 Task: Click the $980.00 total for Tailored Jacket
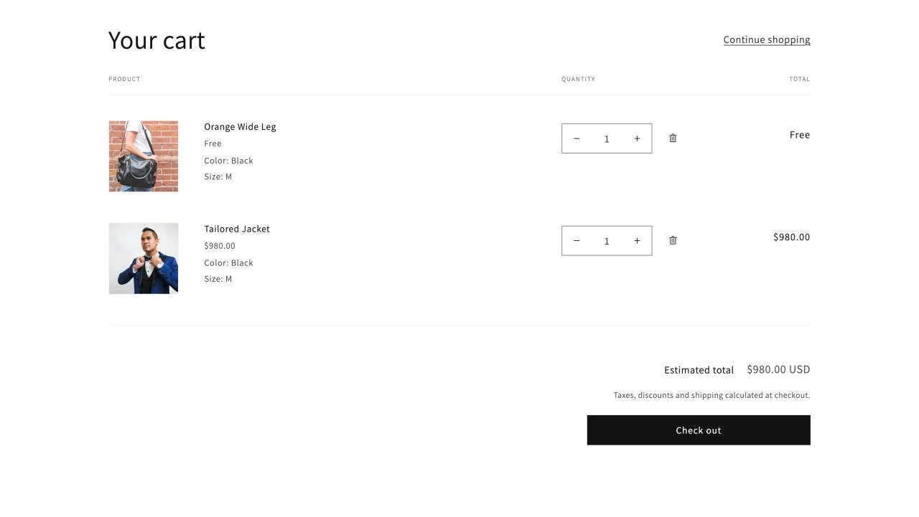click(x=791, y=237)
